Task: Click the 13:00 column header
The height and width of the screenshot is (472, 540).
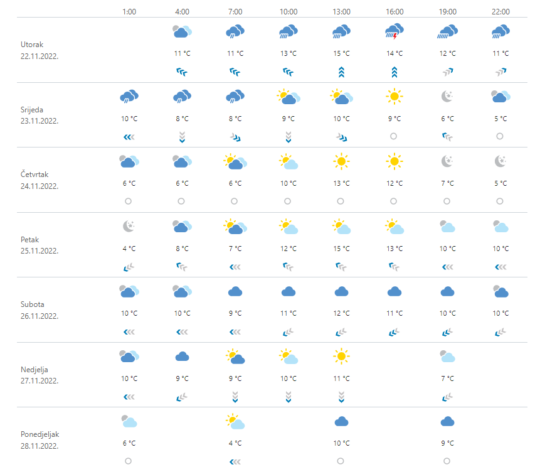Action: tap(341, 11)
